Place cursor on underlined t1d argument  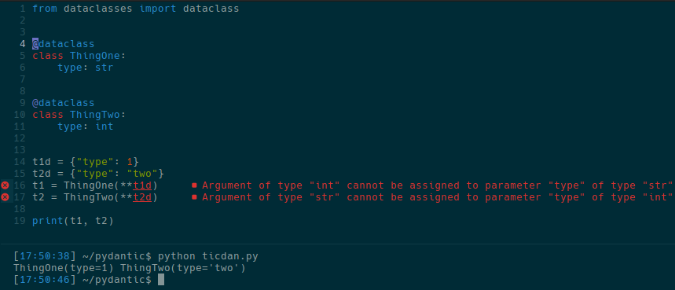[142, 185]
